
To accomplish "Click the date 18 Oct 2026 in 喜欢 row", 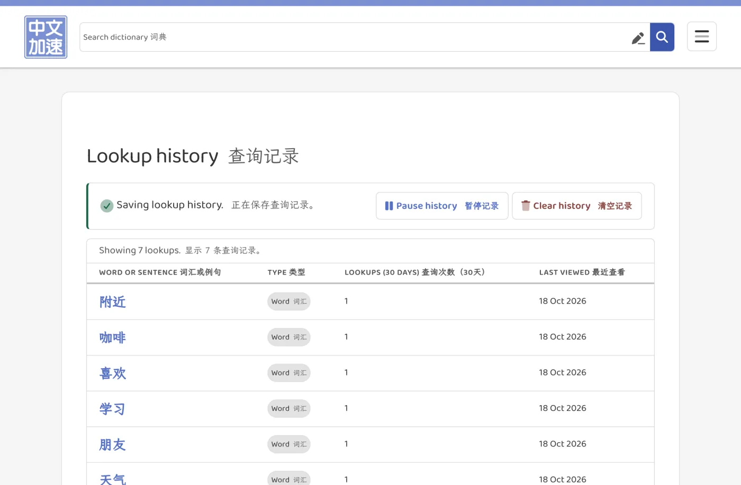I will pos(563,372).
